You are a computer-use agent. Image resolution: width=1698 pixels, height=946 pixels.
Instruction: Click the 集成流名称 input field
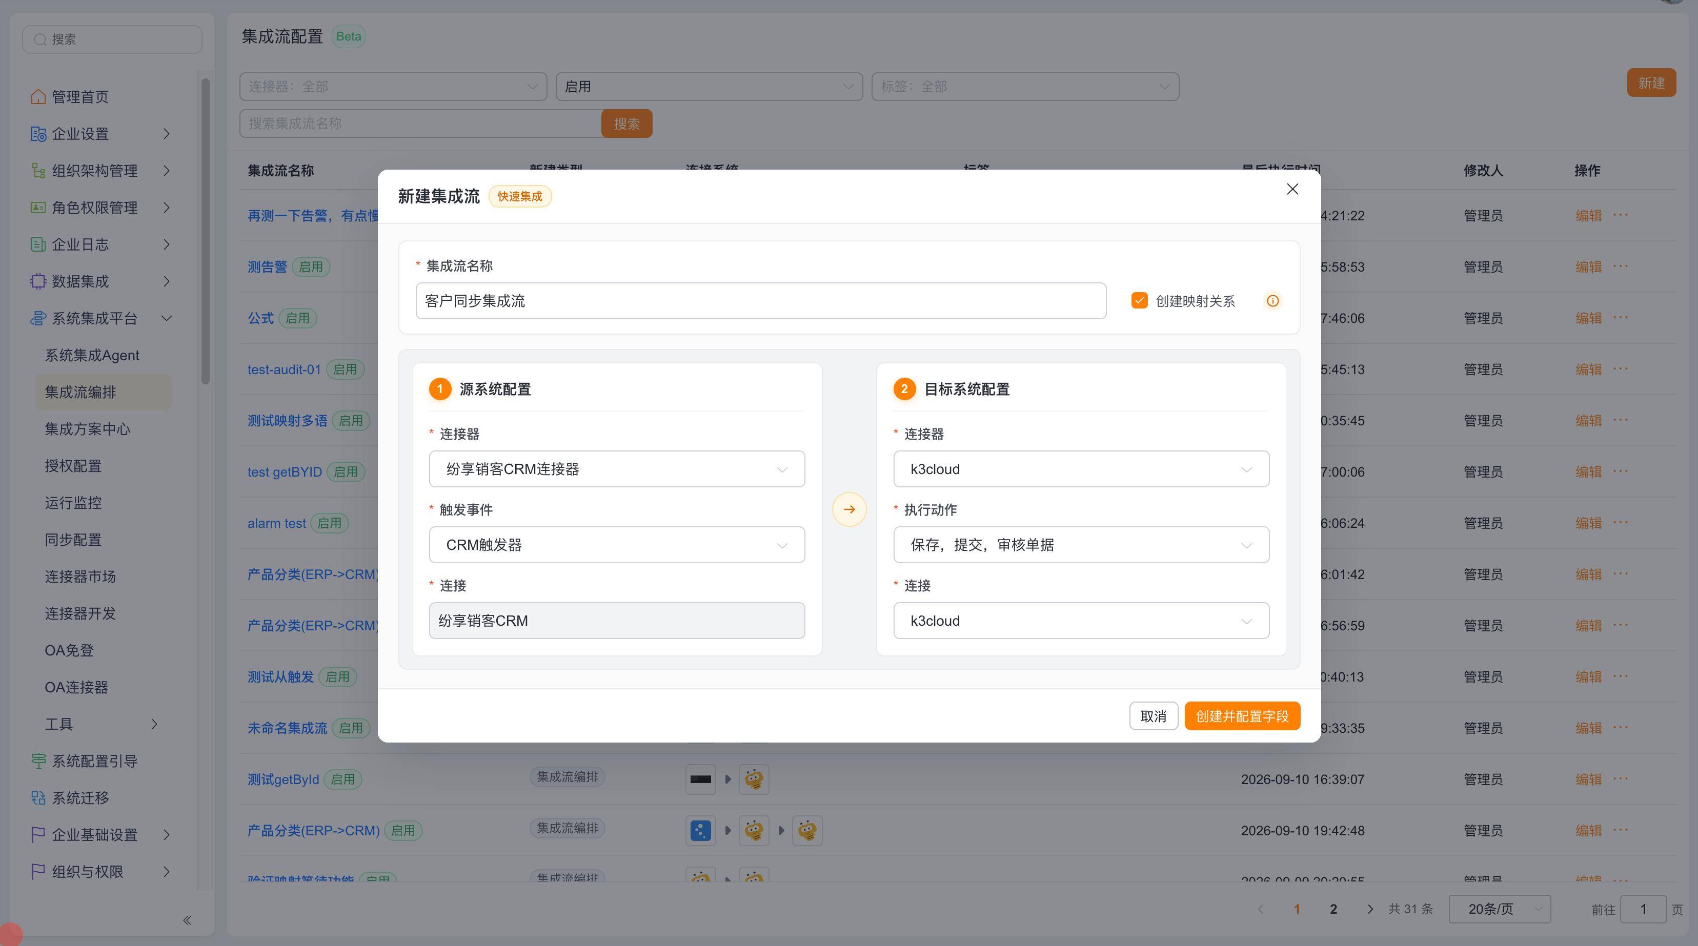pyautogui.click(x=761, y=301)
